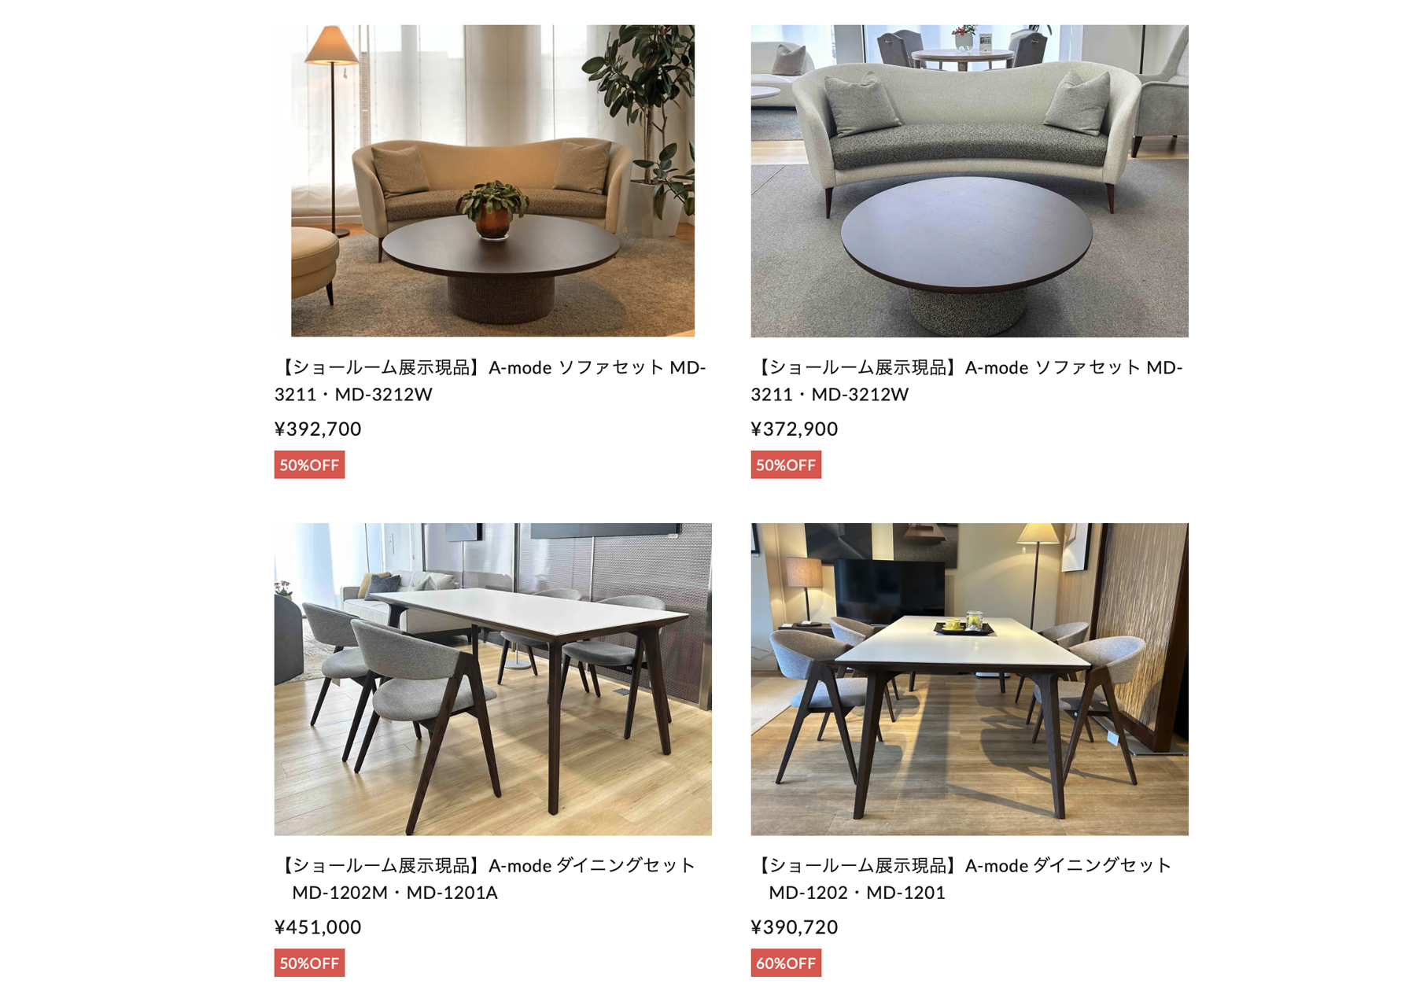The width and height of the screenshot is (1416, 991).
Task: Click the television in the MD-1202 dining photo
Action: pyautogui.click(x=889, y=588)
